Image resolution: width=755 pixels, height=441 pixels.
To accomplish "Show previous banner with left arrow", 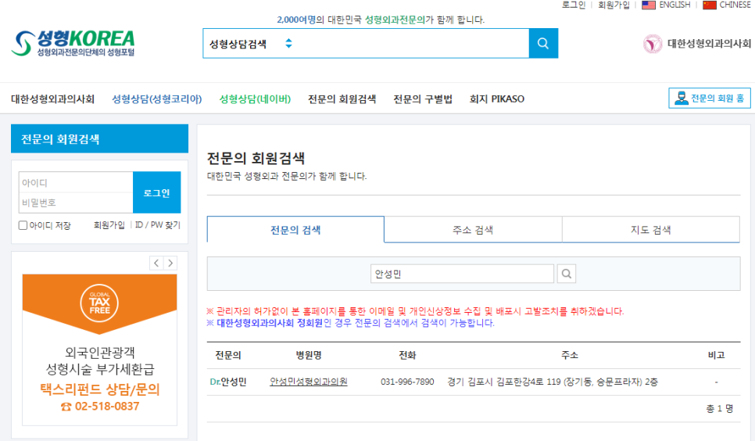I will (x=156, y=264).
